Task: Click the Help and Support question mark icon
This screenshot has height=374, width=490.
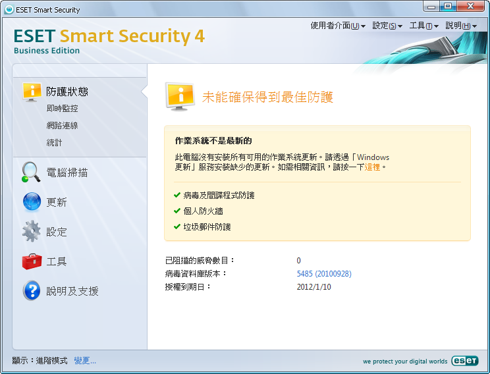Action: pos(32,290)
